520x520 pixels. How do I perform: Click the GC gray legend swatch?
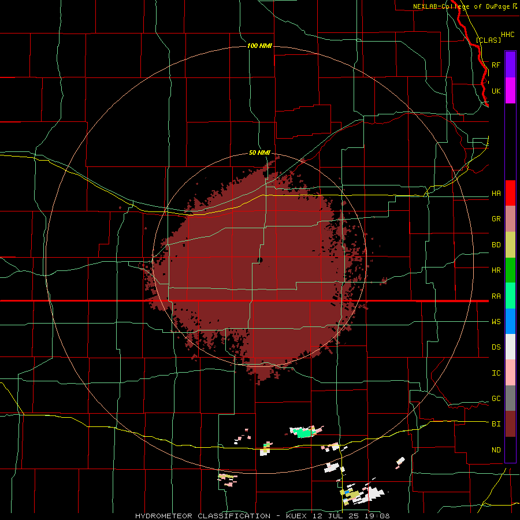(510, 398)
